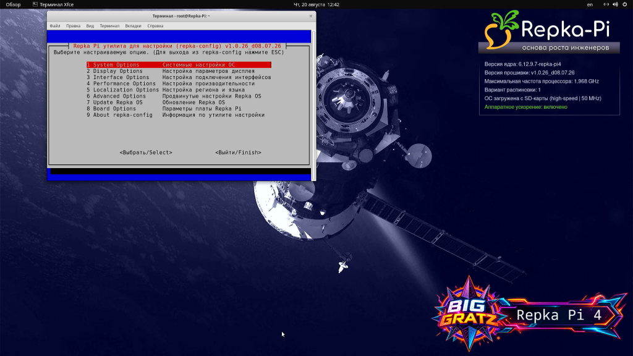Open the Терминал menu

109,26
